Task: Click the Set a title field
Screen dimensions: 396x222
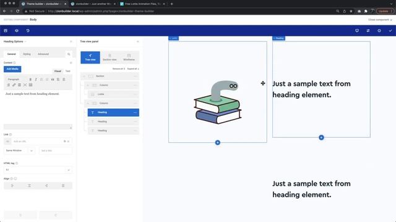Action: [x=56, y=150]
